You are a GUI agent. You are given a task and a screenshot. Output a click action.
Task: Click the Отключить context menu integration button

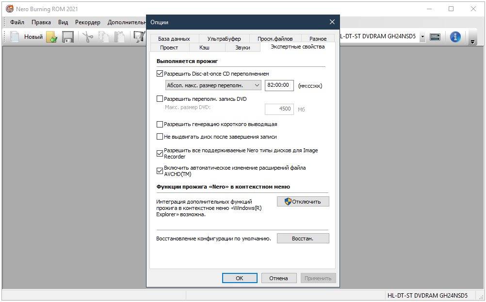[x=303, y=202]
